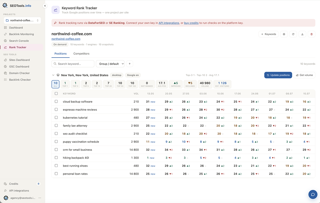Open the account more-options ellipsis
This screenshot has height=203, width=320.
(x=40, y=198)
